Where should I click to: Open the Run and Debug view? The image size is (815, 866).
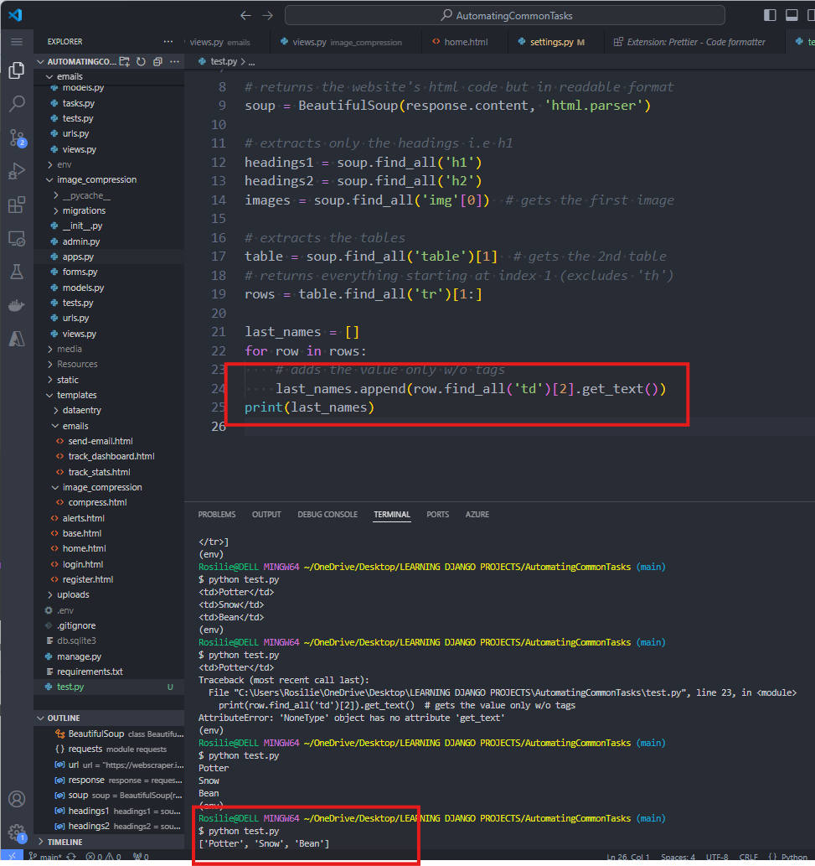[17, 171]
